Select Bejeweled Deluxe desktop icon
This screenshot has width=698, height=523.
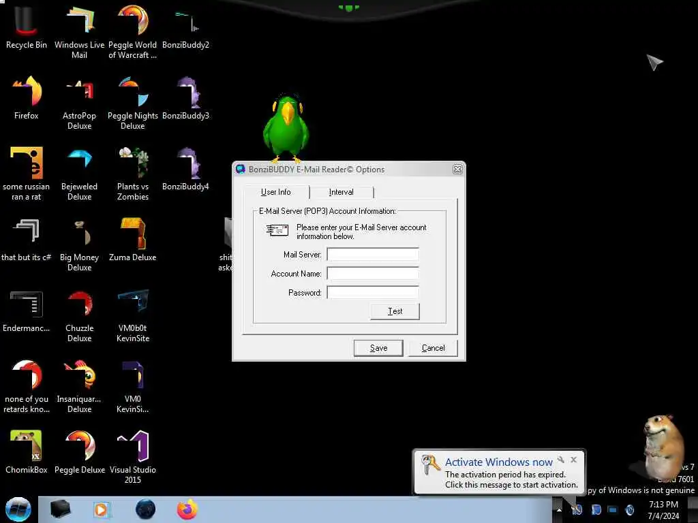coord(79,174)
